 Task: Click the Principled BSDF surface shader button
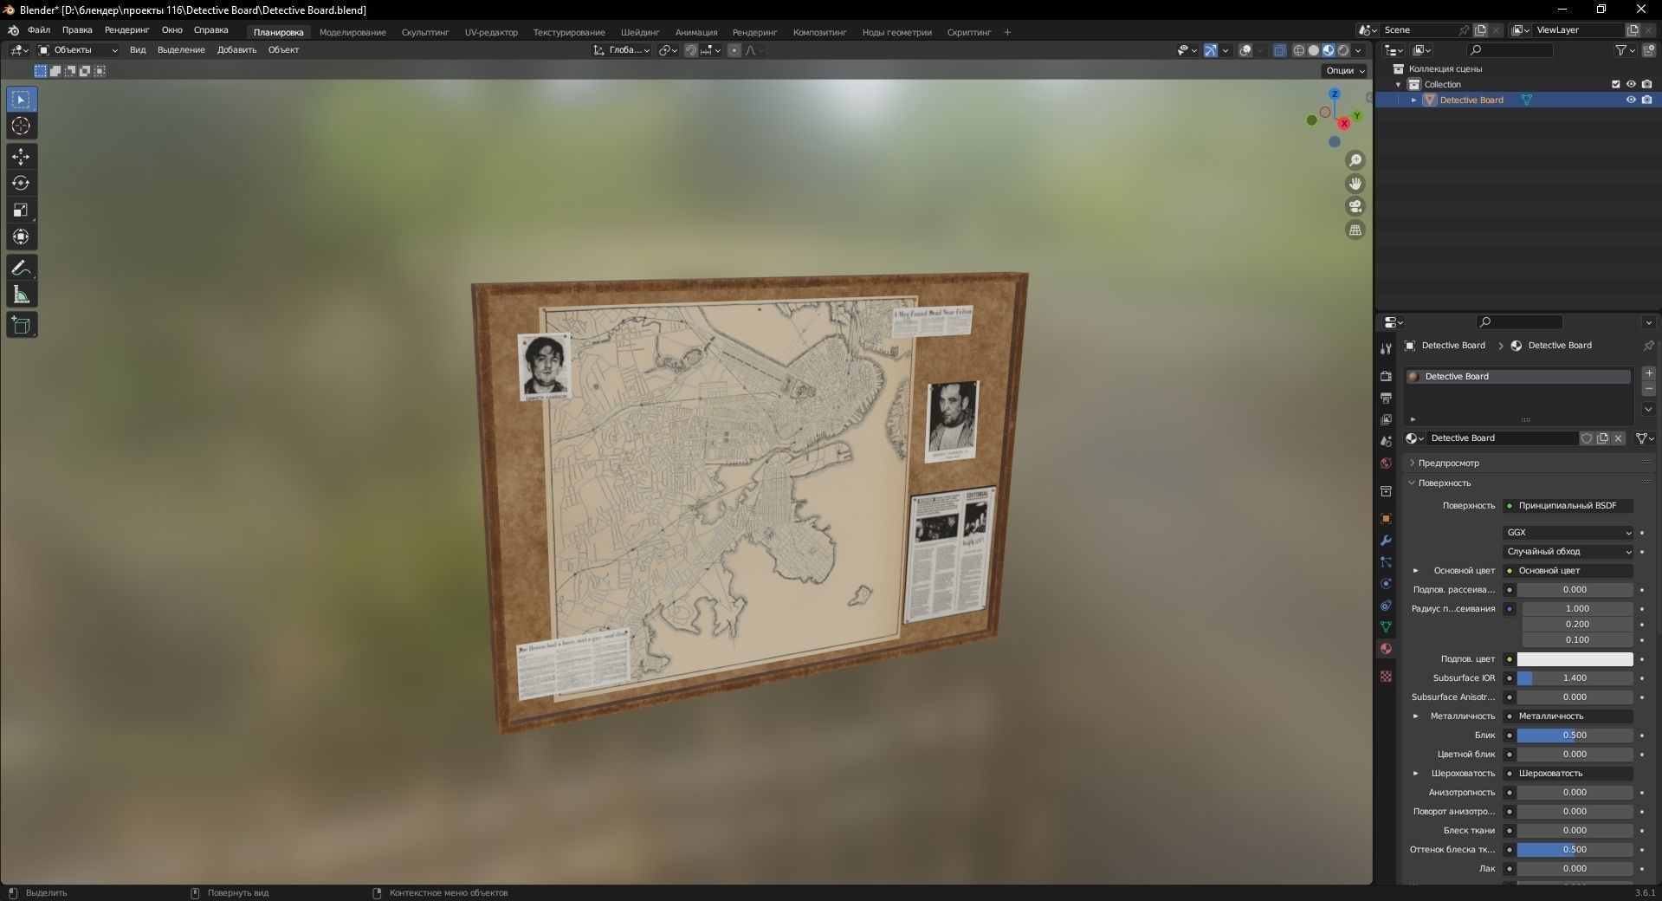[1568, 506]
